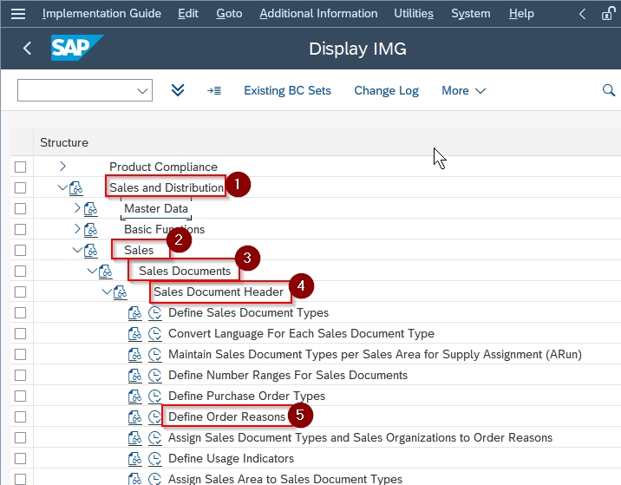Click the Structure column header

[x=64, y=142]
